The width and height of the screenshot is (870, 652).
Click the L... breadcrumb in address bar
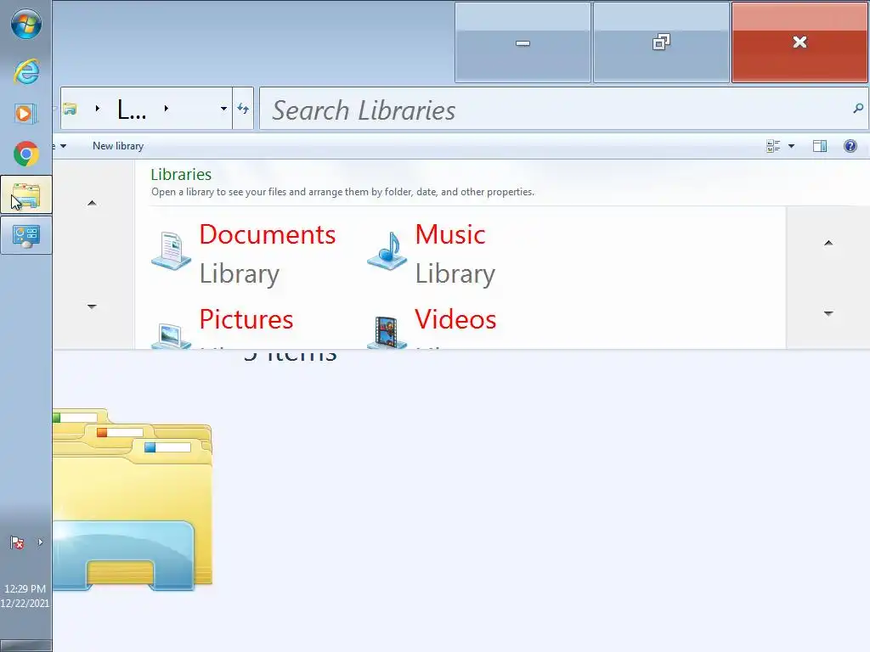tap(132, 110)
